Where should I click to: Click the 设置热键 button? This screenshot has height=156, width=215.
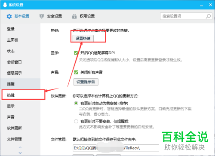(83, 38)
